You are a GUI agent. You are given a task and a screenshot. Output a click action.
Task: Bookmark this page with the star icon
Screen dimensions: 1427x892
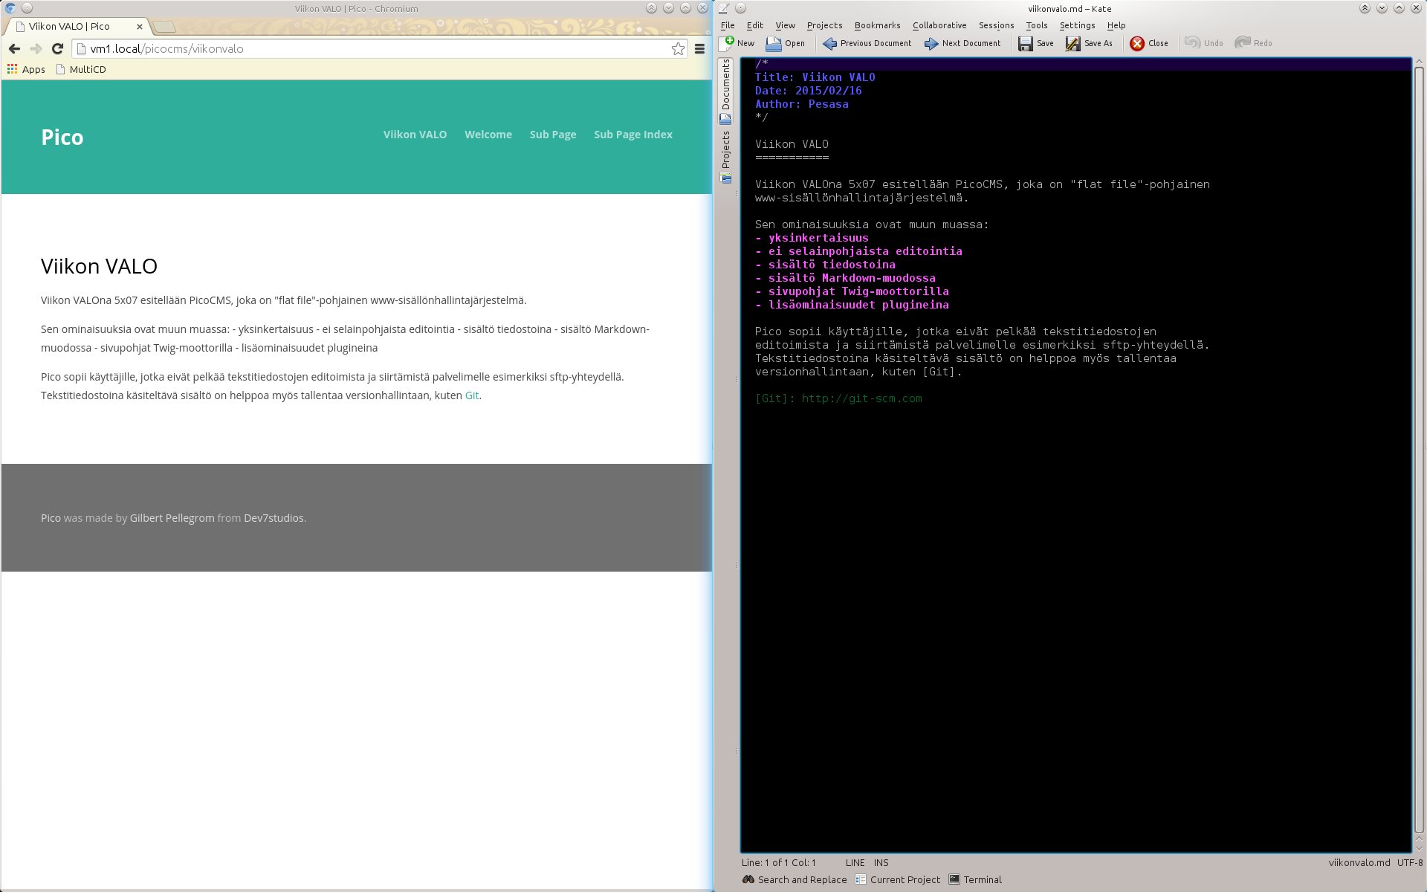pyautogui.click(x=678, y=48)
